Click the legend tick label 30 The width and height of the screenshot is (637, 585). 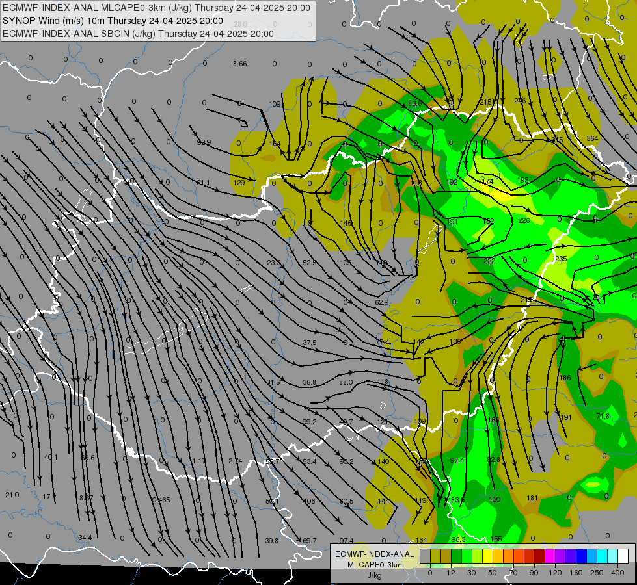click(x=471, y=573)
